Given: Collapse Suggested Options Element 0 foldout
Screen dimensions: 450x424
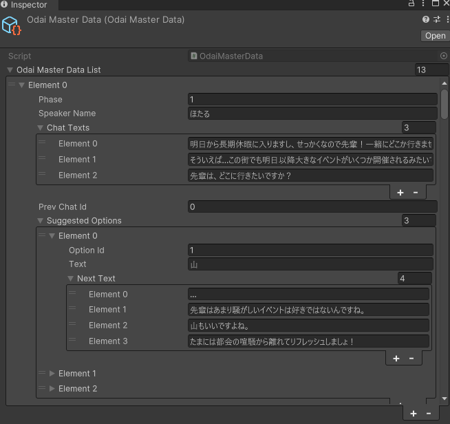Looking at the screenshot, I should point(52,235).
